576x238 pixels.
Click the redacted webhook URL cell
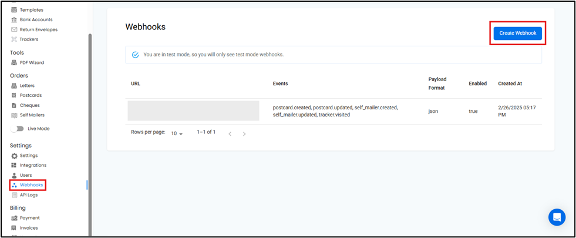pyautogui.click(x=193, y=110)
